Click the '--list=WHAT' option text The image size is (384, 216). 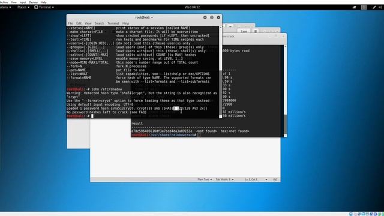pos(77,74)
